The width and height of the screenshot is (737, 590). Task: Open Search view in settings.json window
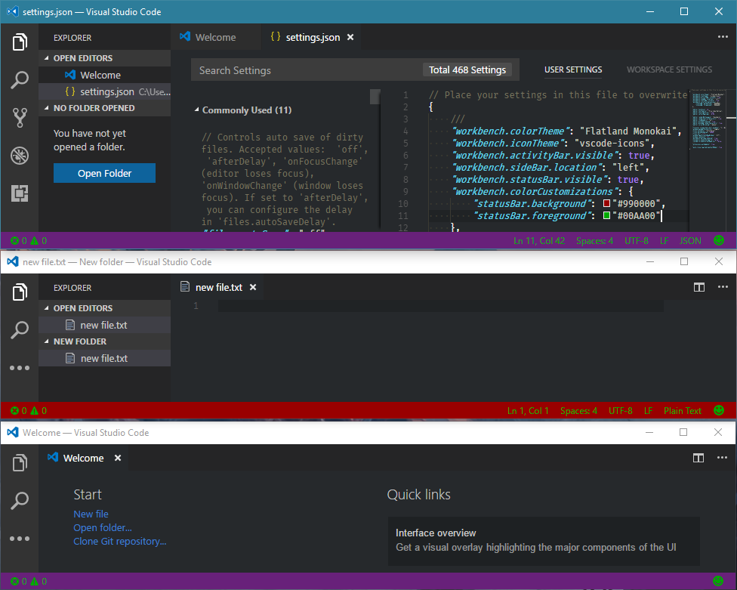20,80
